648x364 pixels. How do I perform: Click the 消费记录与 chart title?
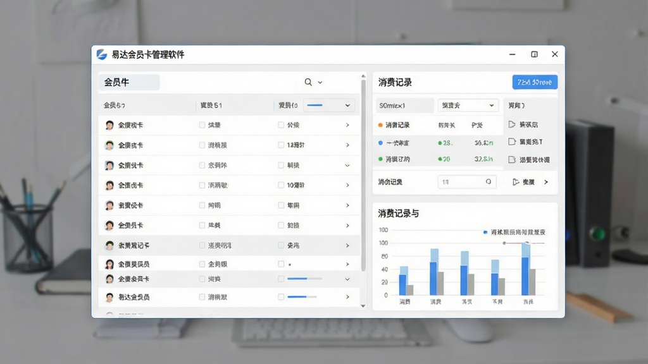(x=399, y=214)
